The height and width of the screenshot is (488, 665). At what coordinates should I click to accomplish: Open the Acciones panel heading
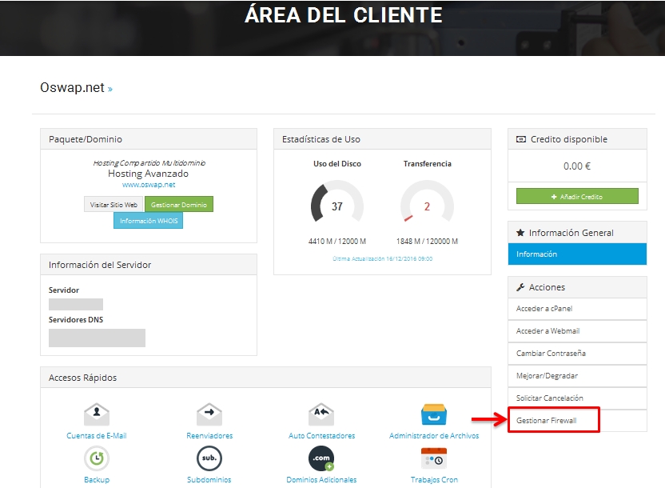tap(577, 286)
